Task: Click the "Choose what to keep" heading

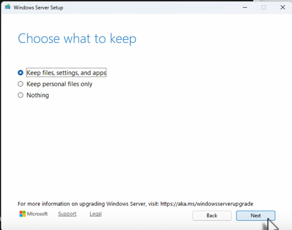Action: coord(77,39)
